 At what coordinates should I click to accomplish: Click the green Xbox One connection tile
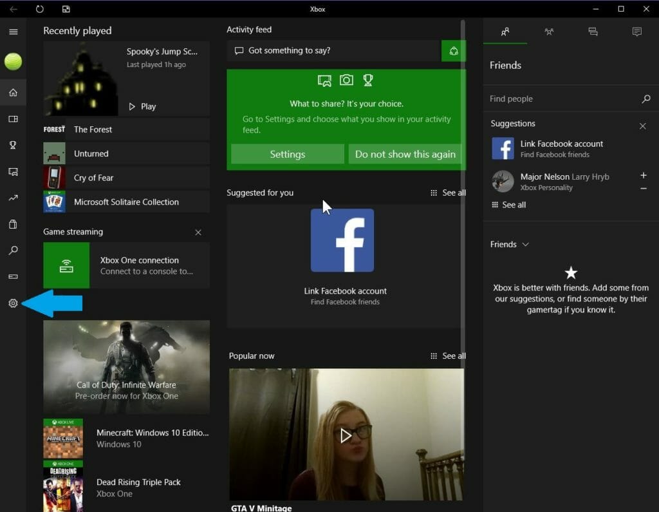[66, 265]
